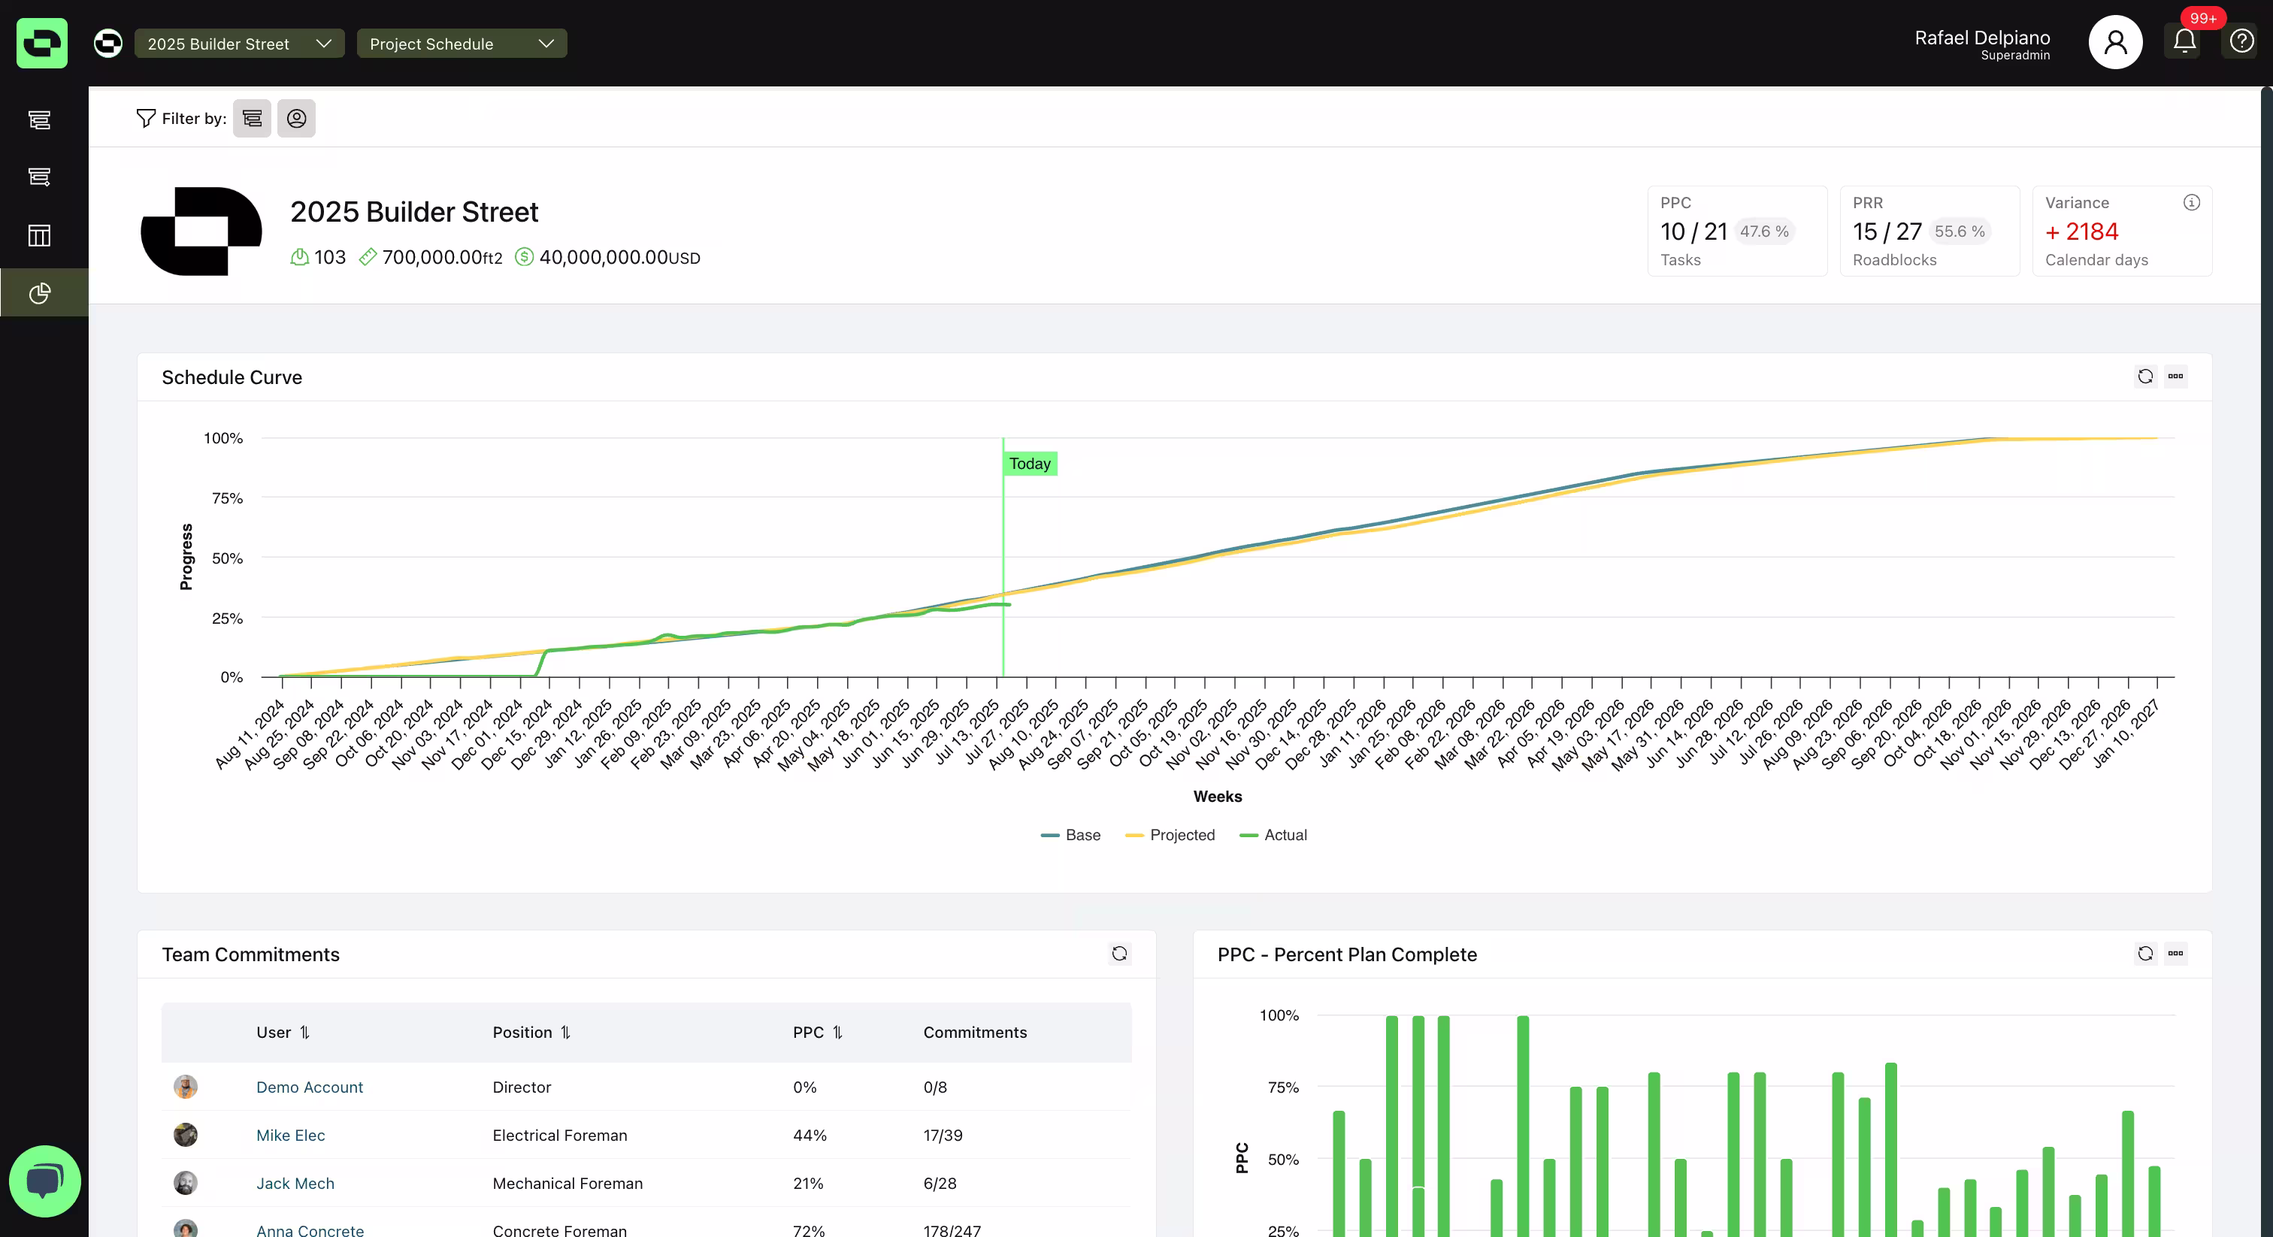This screenshot has height=1237, width=2273.
Task: Refresh the Team Commitments panel
Action: point(1119,954)
